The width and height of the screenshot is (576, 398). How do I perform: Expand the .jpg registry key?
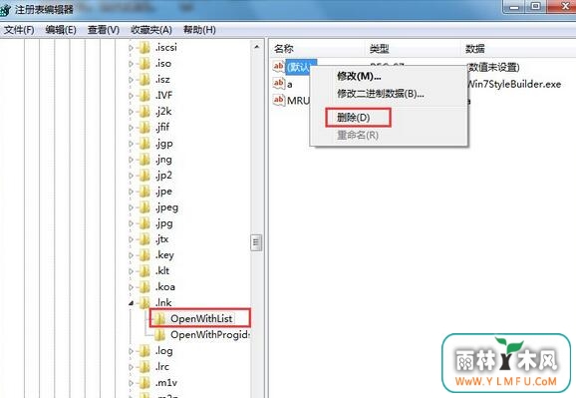pyautogui.click(x=132, y=223)
